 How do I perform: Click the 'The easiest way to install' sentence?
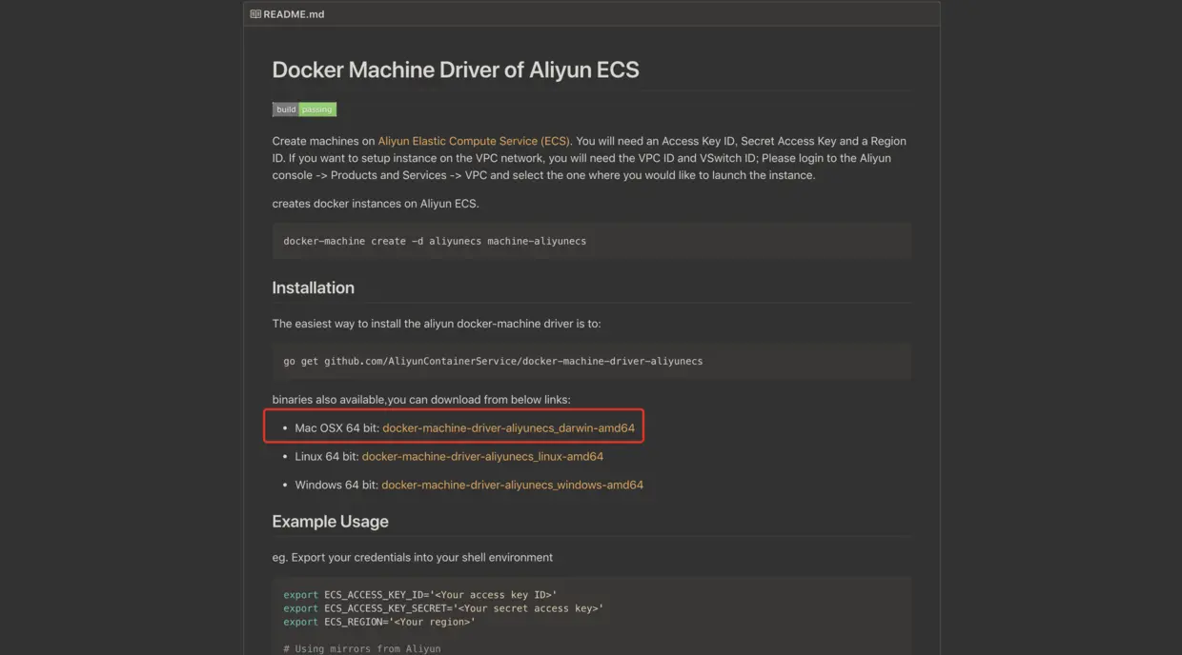[x=437, y=324]
